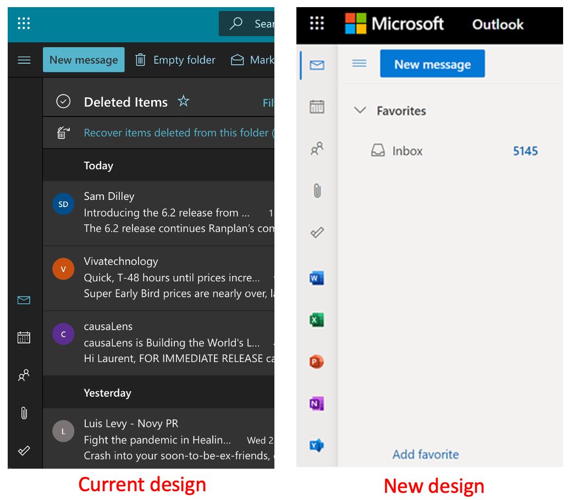Click the recover deleted items icon
This screenshot has height=500, width=573.
point(63,132)
